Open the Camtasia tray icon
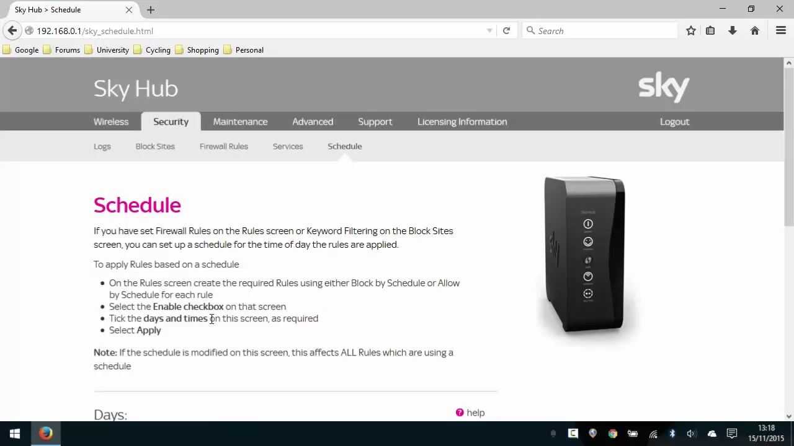 [573, 434]
